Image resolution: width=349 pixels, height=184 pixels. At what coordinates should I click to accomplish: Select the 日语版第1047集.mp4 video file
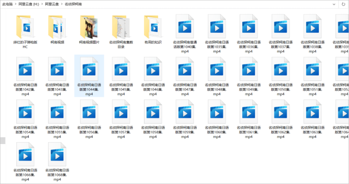pyautogui.click(x=185, y=76)
